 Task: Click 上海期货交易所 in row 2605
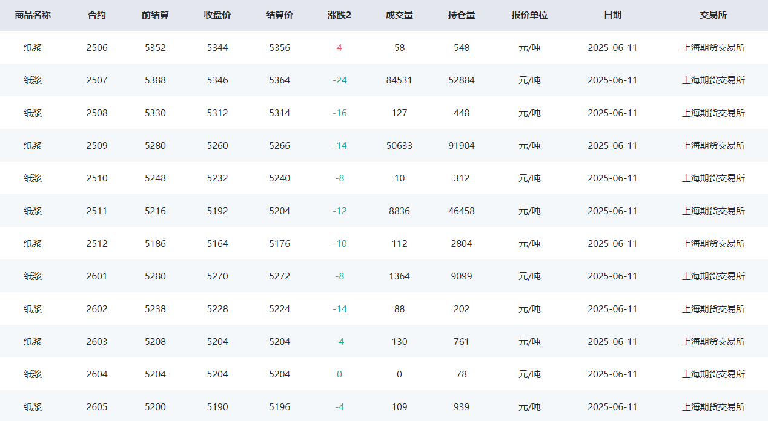pyautogui.click(x=713, y=407)
